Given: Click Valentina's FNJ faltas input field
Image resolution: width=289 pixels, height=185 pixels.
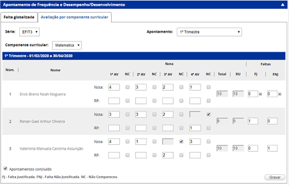Looking at the screenshot, I should [x=272, y=148].
